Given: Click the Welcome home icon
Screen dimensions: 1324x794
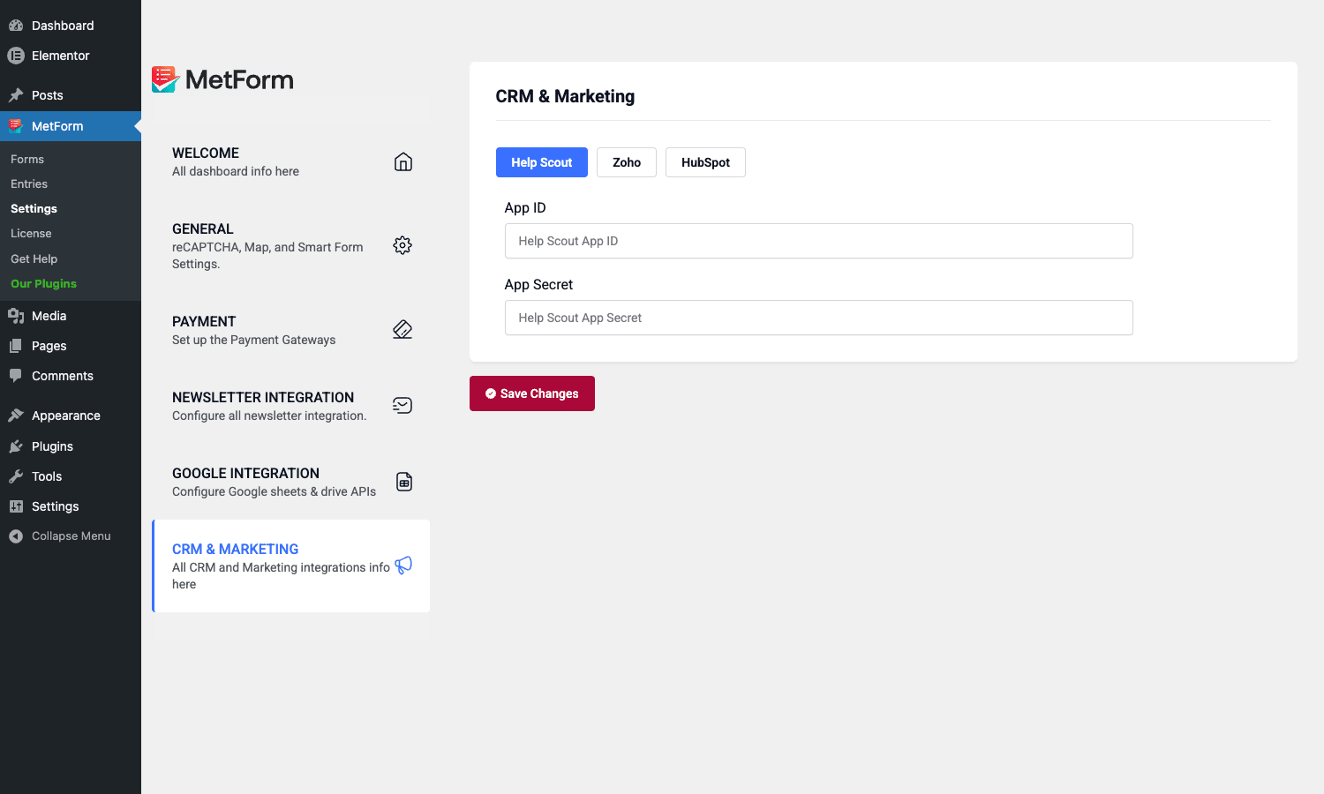Looking at the screenshot, I should pos(403,162).
